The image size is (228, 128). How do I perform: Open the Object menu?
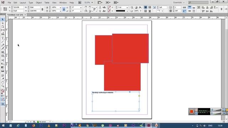tap(39, 2)
